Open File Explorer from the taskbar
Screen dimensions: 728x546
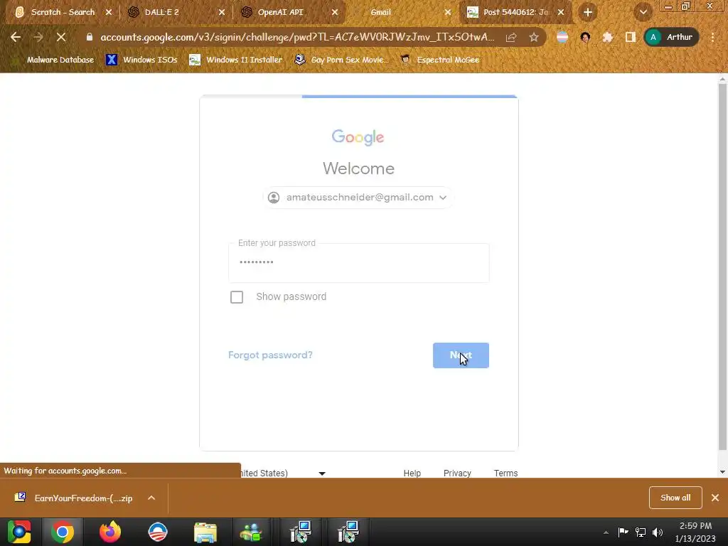pyautogui.click(x=205, y=532)
